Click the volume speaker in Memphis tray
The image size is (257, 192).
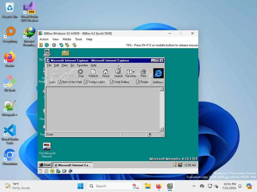[x=175, y=165]
